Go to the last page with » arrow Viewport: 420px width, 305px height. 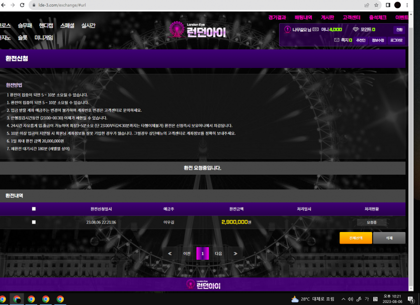click(235, 254)
